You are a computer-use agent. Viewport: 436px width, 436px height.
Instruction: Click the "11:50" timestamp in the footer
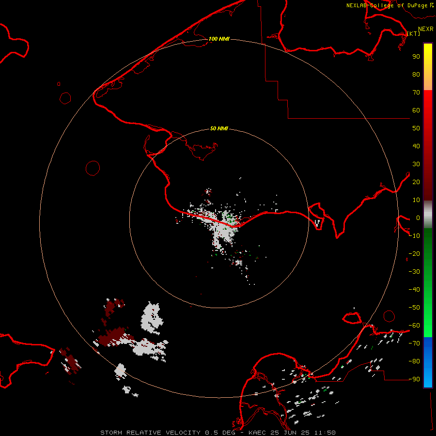(325, 433)
